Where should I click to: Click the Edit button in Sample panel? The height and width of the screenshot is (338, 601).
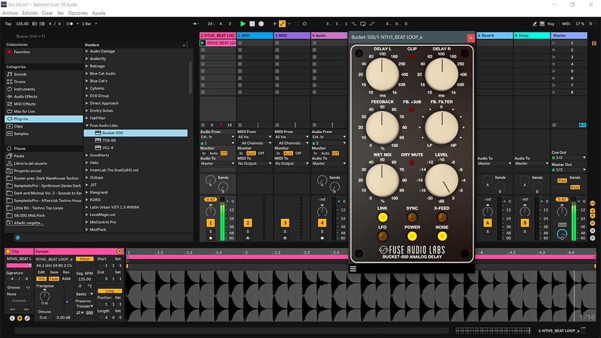pyautogui.click(x=41, y=272)
